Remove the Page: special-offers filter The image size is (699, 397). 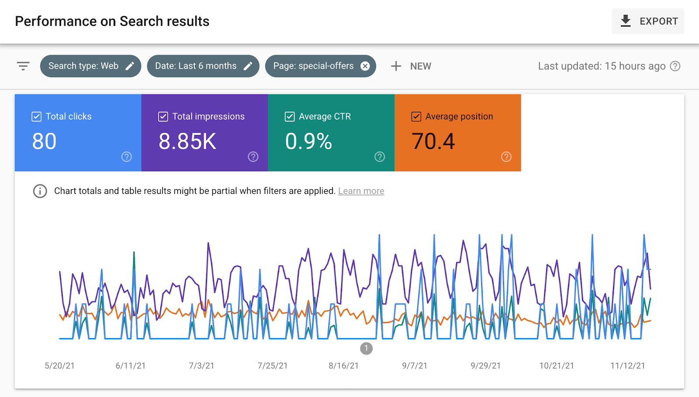point(365,66)
